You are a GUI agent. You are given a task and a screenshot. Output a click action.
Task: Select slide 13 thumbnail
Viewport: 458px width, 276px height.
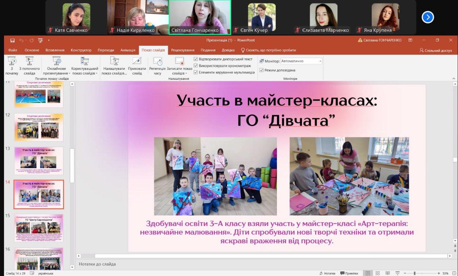tap(39, 161)
